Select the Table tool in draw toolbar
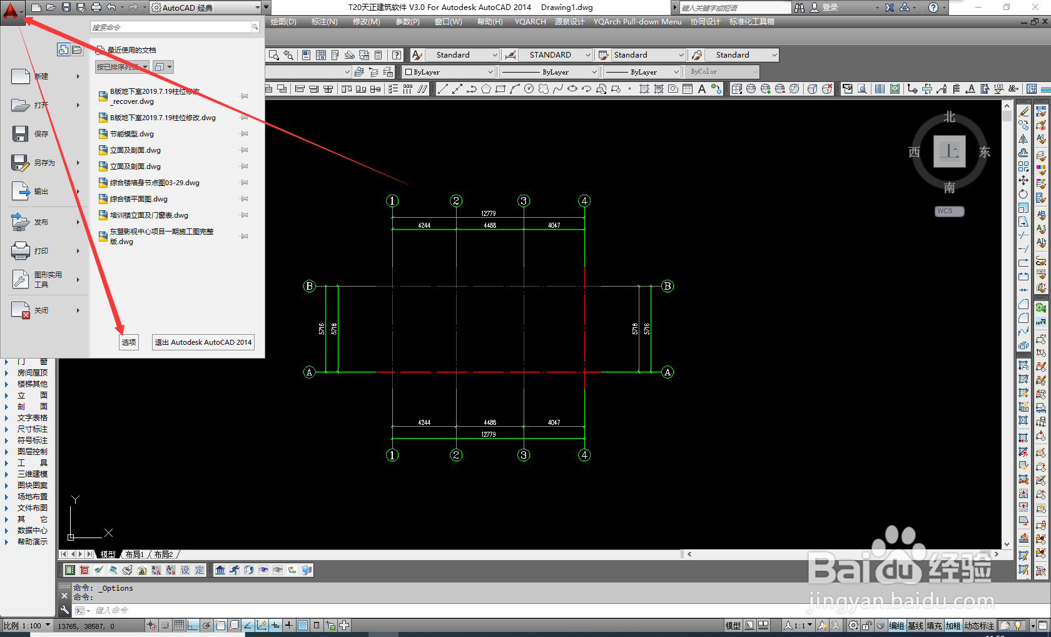 coord(688,89)
